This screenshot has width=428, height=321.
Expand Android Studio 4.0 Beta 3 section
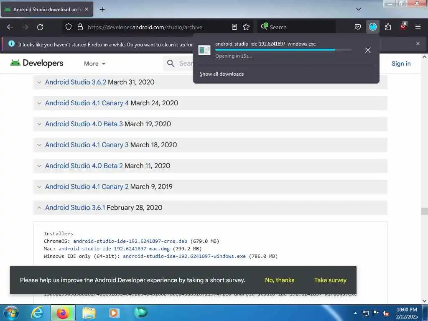click(210, 124)
